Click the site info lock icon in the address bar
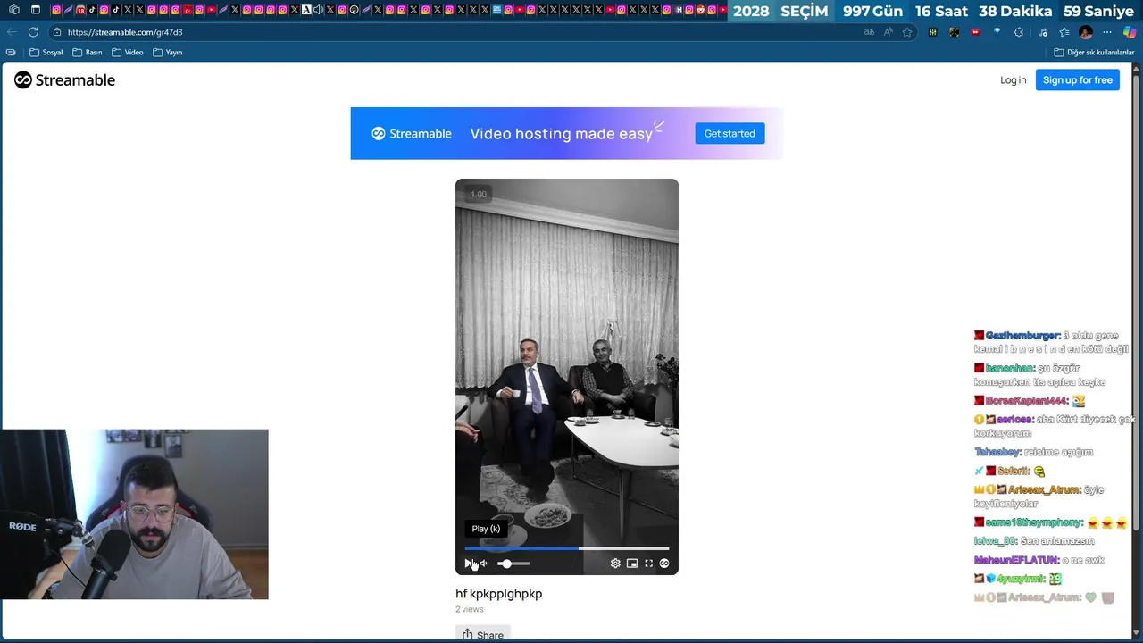This screenshot has height=643, width=1143. [57, 32]
